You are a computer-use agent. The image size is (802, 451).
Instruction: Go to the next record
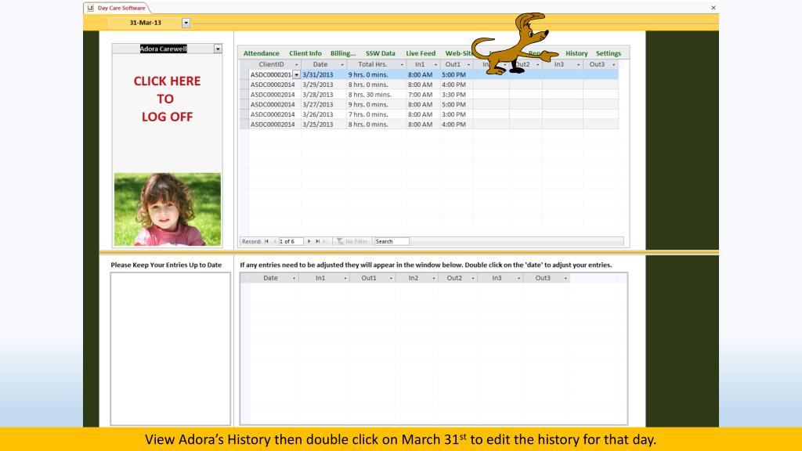click(x=309, y=241)
